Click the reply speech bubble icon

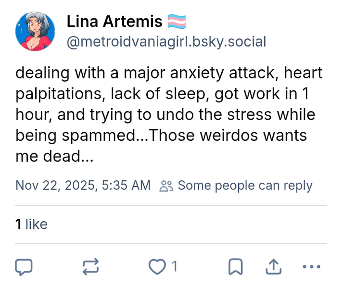(x=24, y=267)
